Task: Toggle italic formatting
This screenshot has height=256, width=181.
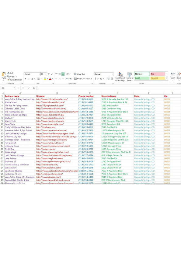Action: [x=29, y=79]
